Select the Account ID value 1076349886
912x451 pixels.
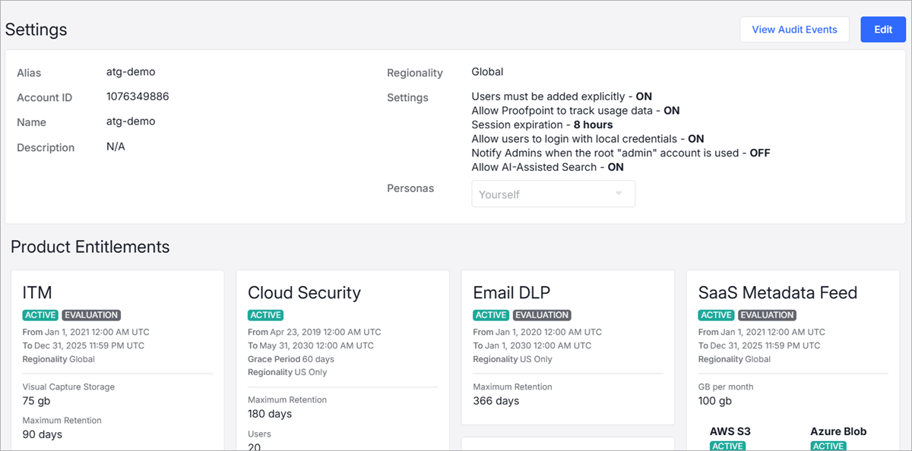tap(138, 97)
